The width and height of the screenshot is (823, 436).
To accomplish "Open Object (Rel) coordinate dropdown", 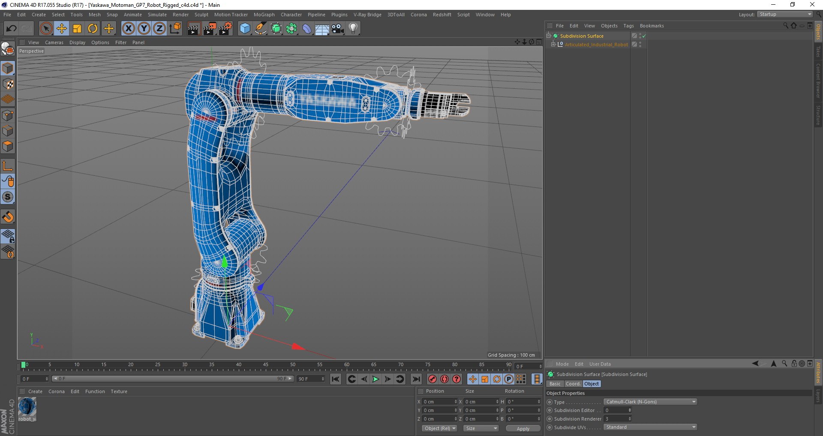I will pos(439,428).
